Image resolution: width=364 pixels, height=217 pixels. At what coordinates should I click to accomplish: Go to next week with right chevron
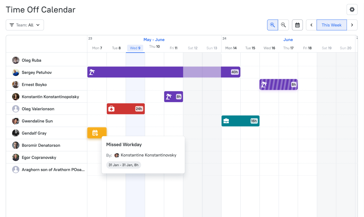352,25
